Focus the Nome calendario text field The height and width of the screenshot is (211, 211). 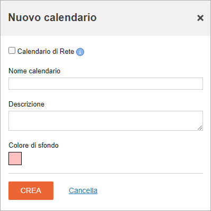pos(106,83)
